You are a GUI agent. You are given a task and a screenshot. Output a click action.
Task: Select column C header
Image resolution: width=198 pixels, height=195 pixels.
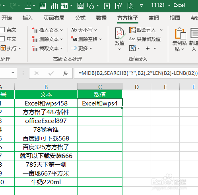100,87
